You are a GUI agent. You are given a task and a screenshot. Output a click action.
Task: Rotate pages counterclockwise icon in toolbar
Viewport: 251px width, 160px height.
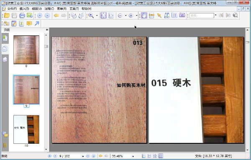pos(81,15)
